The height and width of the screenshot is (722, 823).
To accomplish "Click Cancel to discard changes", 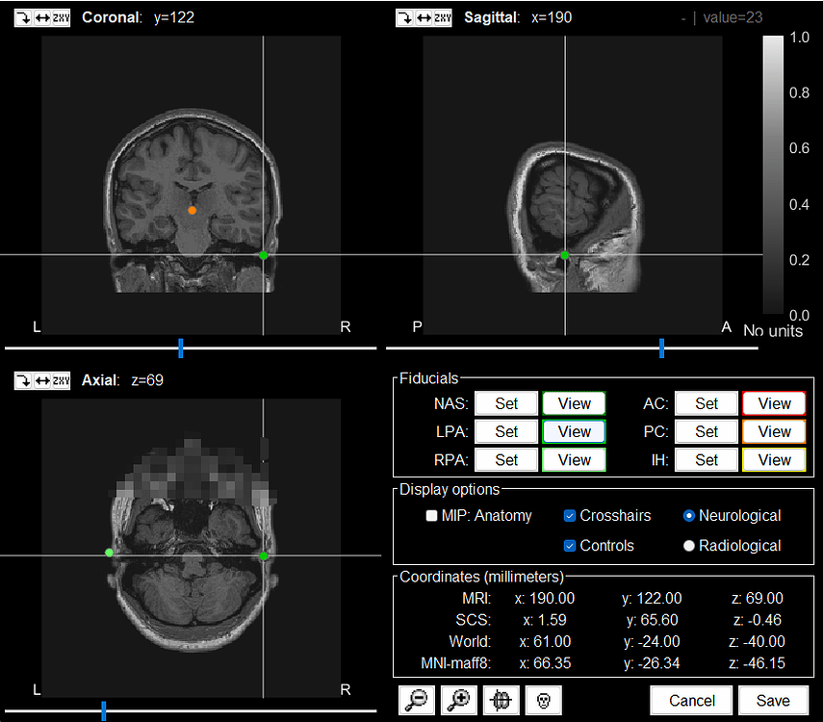I will click(691, 701).
